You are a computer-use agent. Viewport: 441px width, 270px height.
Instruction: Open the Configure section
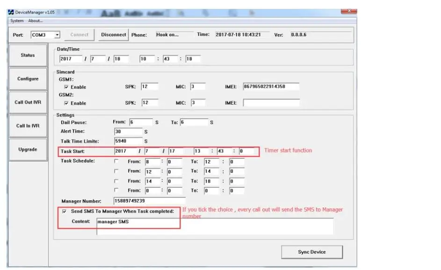28,79
